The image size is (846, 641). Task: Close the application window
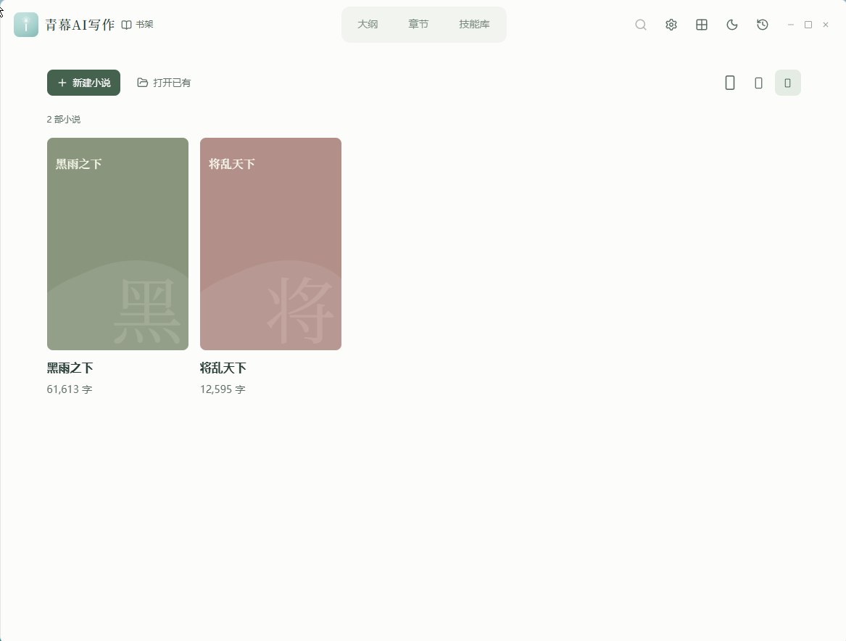[826, 24]
